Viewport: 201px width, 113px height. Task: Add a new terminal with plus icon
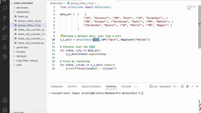[x=174, y=87]
